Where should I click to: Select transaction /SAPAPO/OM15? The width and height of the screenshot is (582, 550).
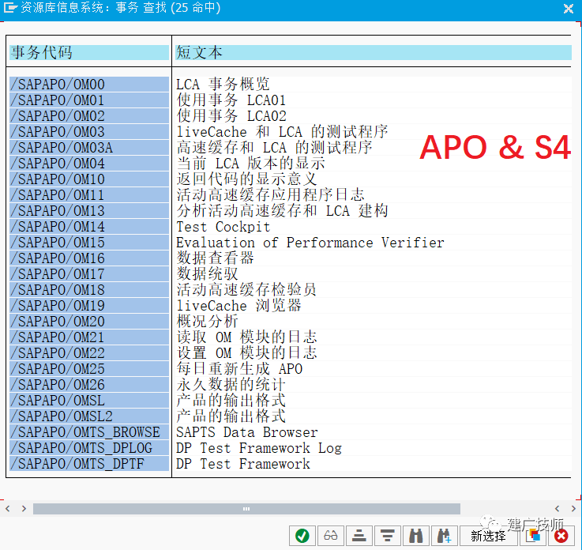[89, 243]
